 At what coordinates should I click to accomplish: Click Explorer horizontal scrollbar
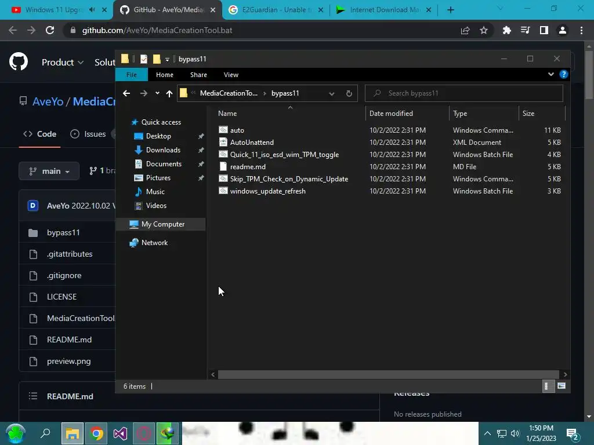[x=388, y=375]
